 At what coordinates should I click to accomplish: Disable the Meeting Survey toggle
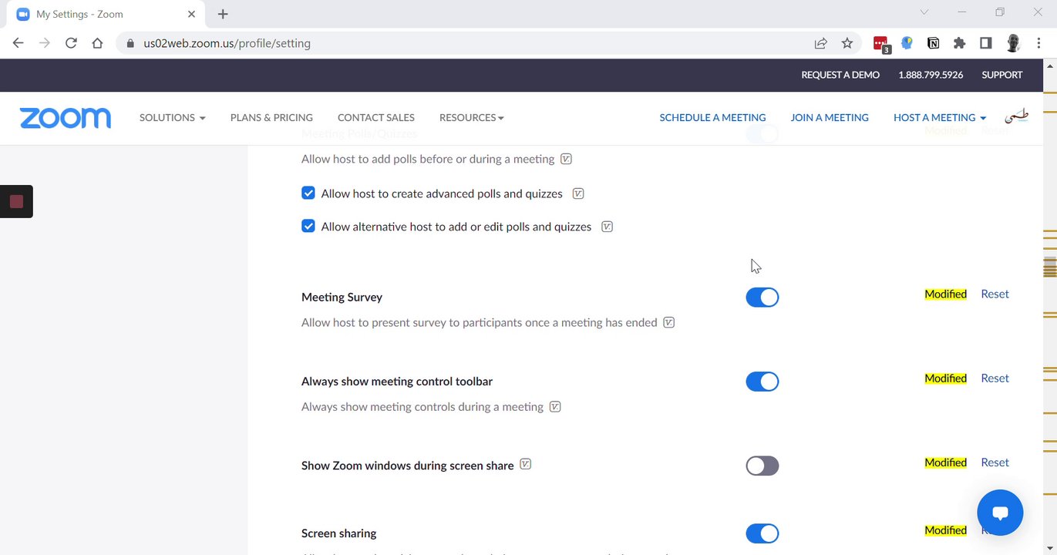tap(762, 298)
